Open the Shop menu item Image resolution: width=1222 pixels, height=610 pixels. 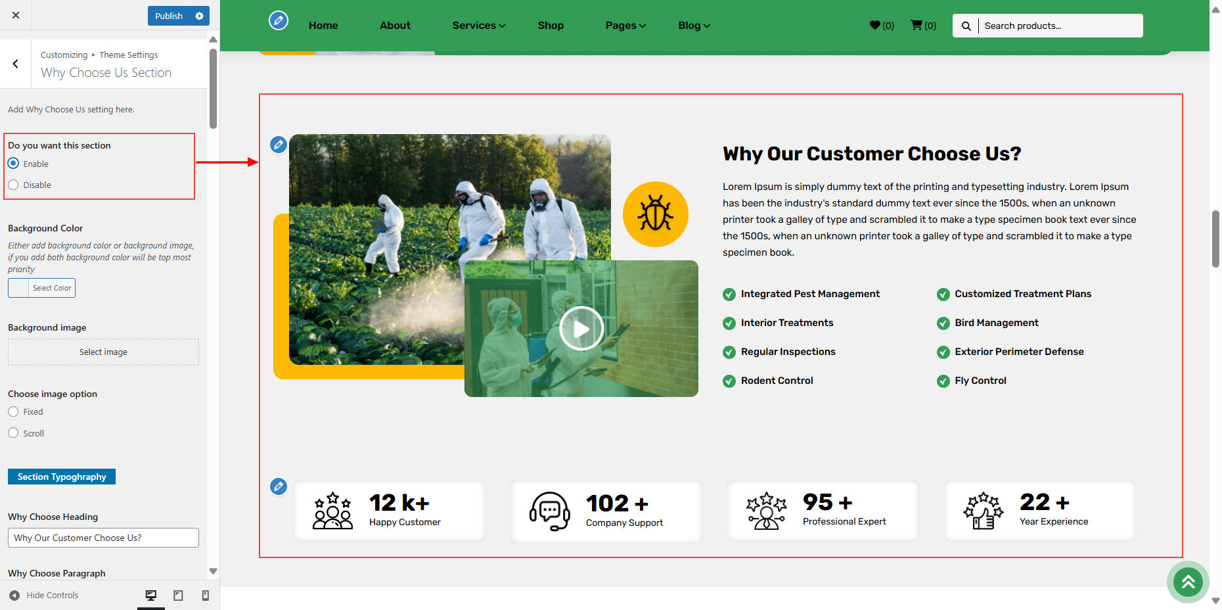551,26
